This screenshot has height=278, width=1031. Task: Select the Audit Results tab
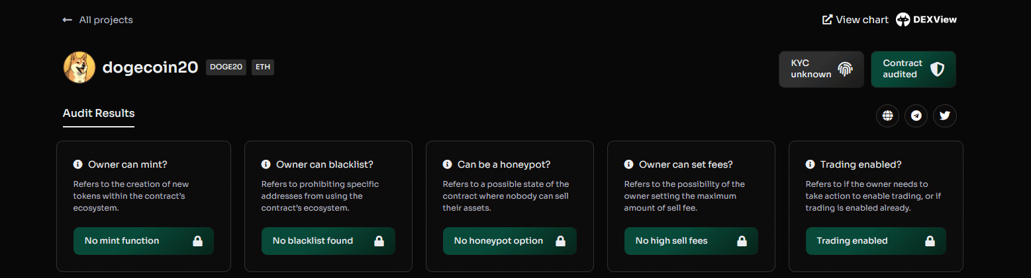pyautogui.click(x=99, y=113)
